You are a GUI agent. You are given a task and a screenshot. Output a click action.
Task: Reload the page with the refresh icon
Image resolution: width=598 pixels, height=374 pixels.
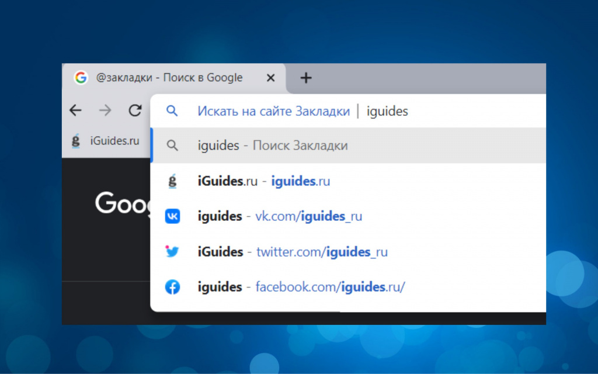135,110
